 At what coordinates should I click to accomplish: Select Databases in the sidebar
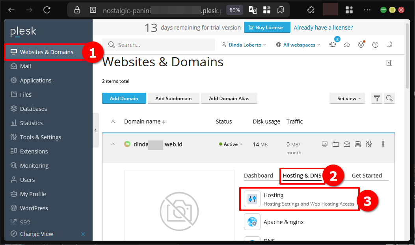click(x=33, y=109)
